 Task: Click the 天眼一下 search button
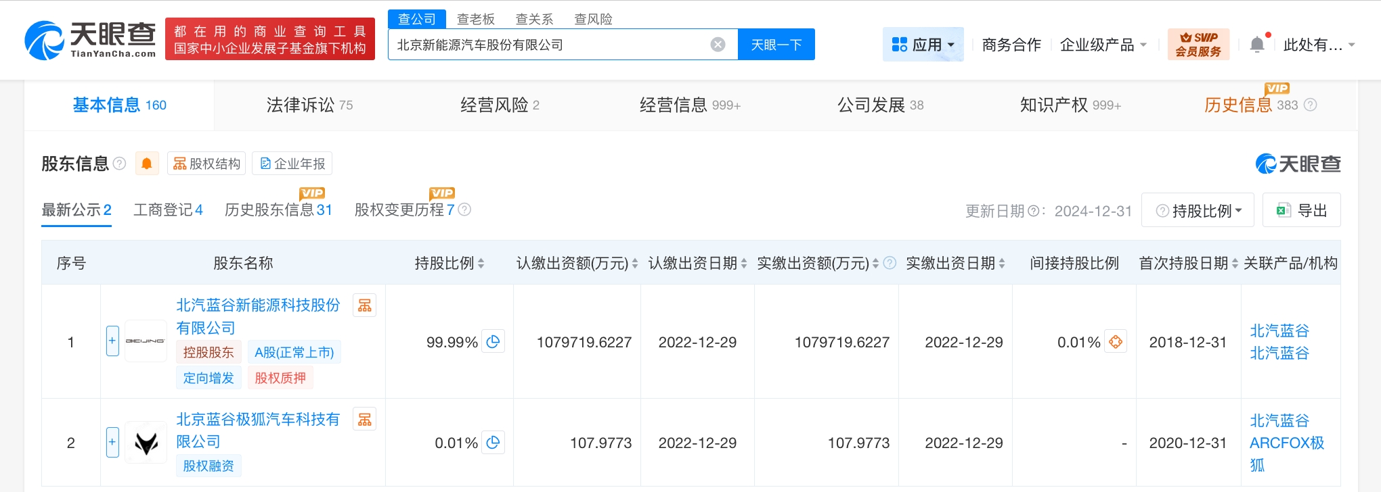(x=776, y=45)
